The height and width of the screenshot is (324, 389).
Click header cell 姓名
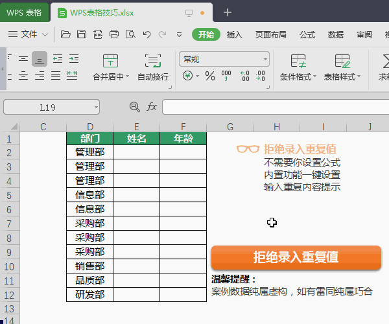136,138
